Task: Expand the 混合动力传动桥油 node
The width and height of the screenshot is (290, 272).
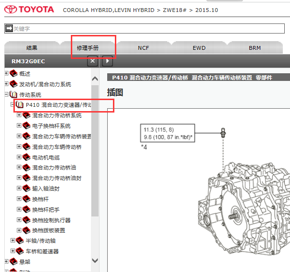Action: pos(19,167)
